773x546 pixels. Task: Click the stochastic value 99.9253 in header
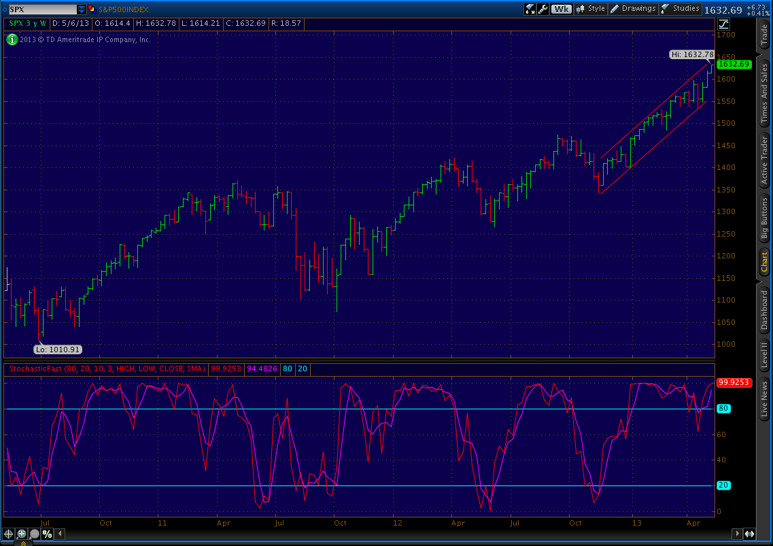point(226,369)
